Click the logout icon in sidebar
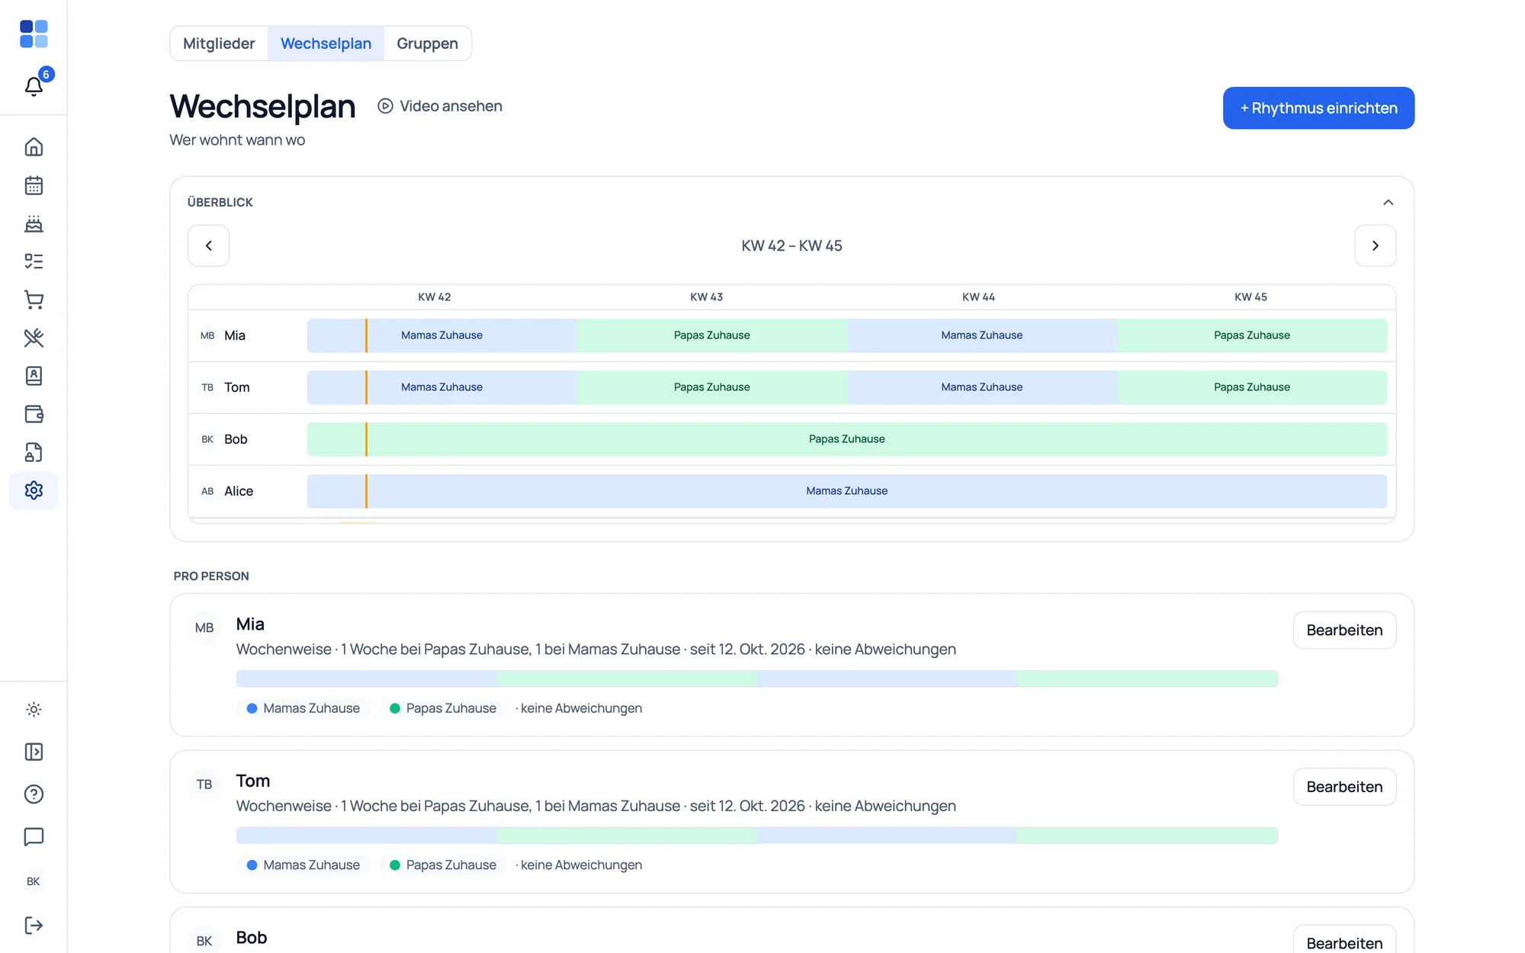This screenshot has height=953, width=1525. pos(34,926)
